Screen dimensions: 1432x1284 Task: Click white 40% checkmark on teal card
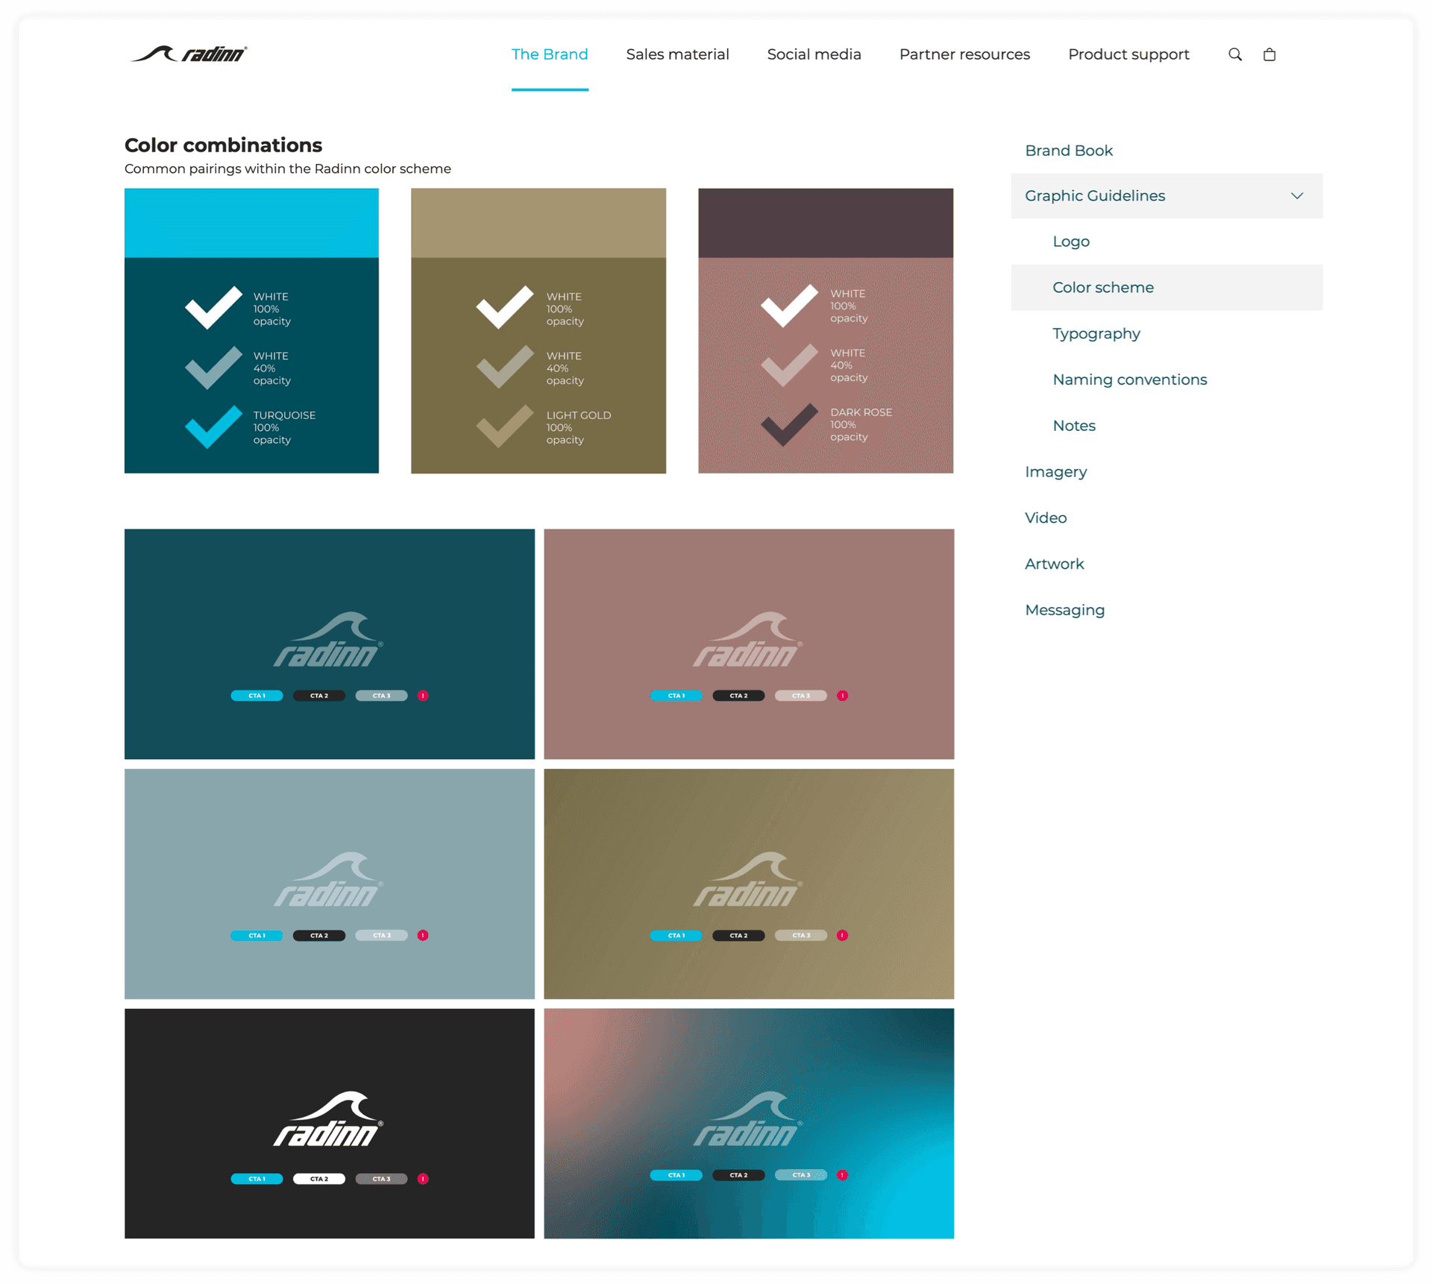213,367
